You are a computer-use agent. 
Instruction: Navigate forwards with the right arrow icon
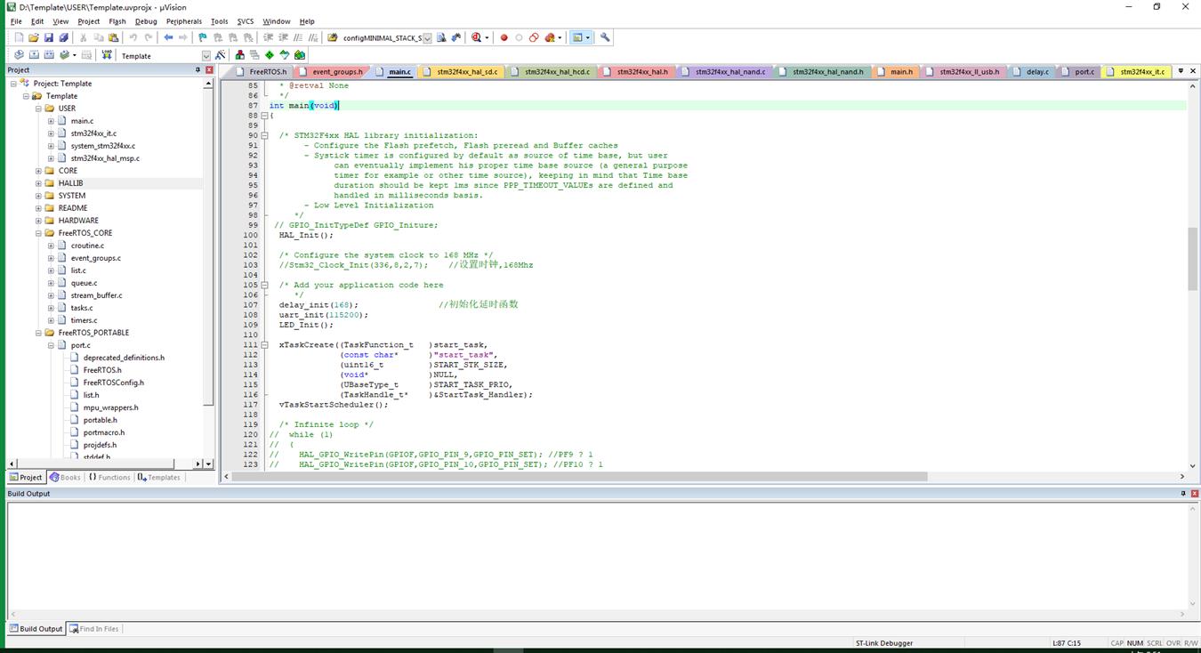(x=183, y=37)
